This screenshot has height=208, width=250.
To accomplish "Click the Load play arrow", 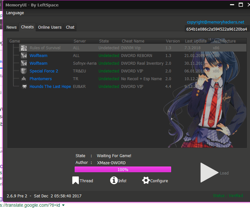I will click(x=209, y=173).
